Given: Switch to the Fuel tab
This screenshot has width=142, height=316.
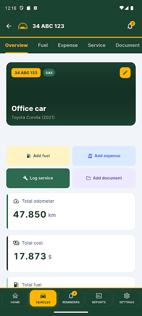Looking at the screenshot, I should 43,45.
